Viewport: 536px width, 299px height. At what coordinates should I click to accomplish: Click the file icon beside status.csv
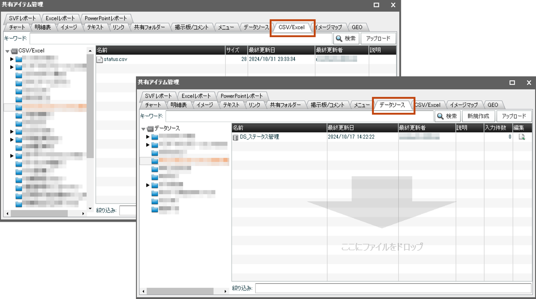pos(99,59)
